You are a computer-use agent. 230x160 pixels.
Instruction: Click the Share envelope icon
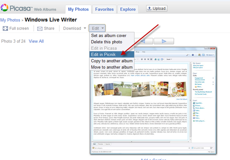[40, 29]
